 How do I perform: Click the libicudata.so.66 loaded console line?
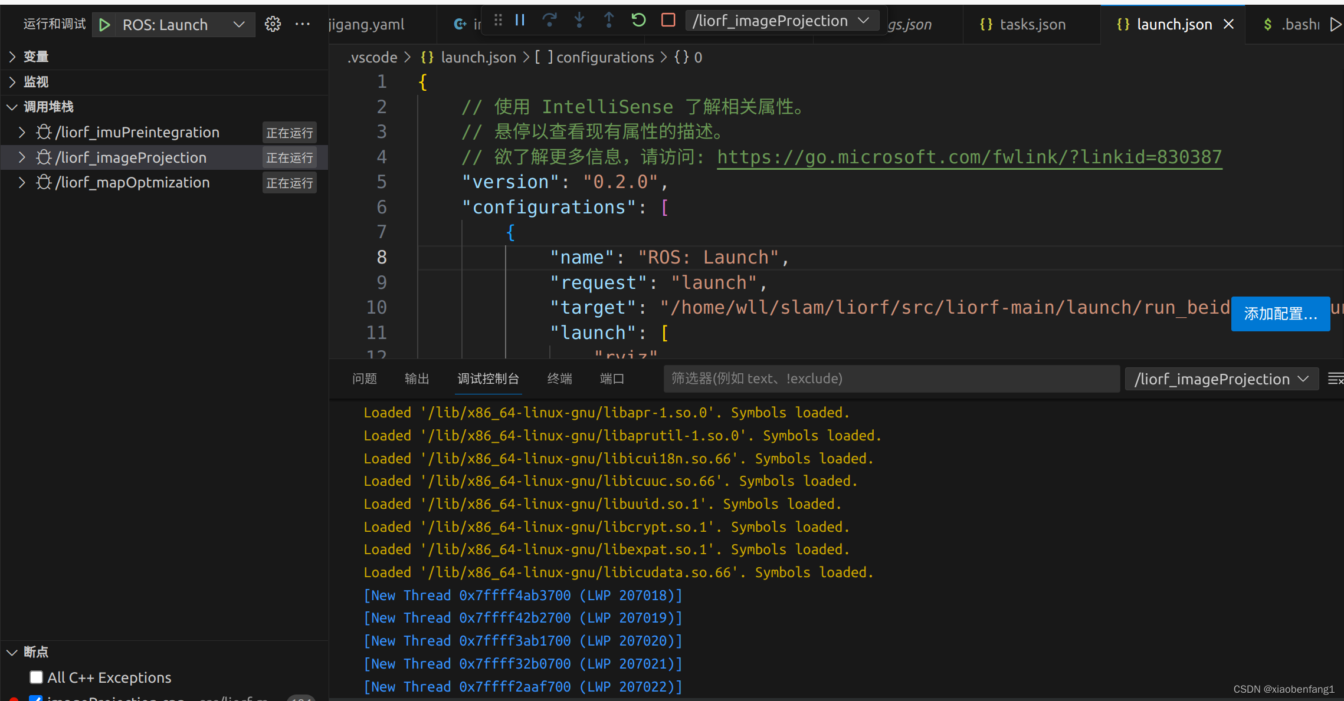point(618,572)
